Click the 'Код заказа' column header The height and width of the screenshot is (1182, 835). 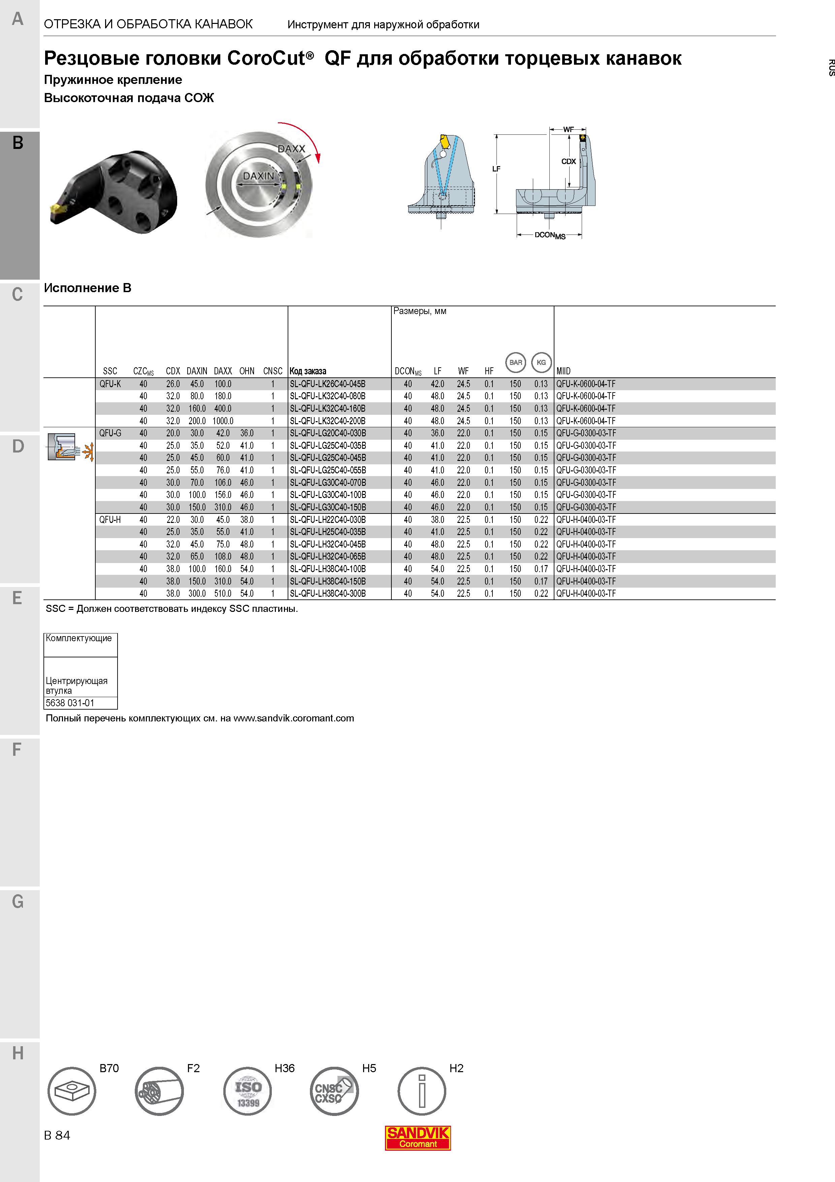point(308,371)
